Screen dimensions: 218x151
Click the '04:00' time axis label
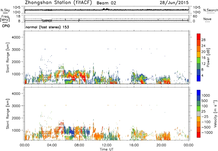coord(52,145)
